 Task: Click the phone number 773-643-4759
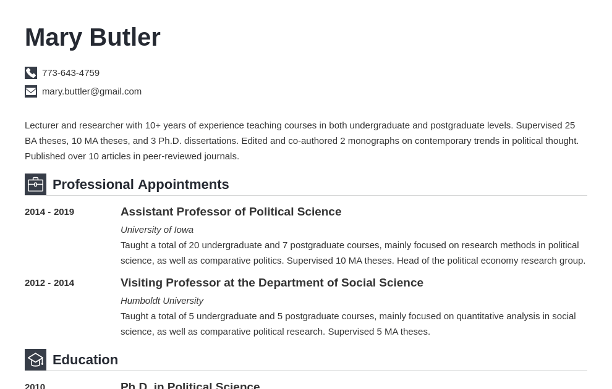tap(70, 73)
